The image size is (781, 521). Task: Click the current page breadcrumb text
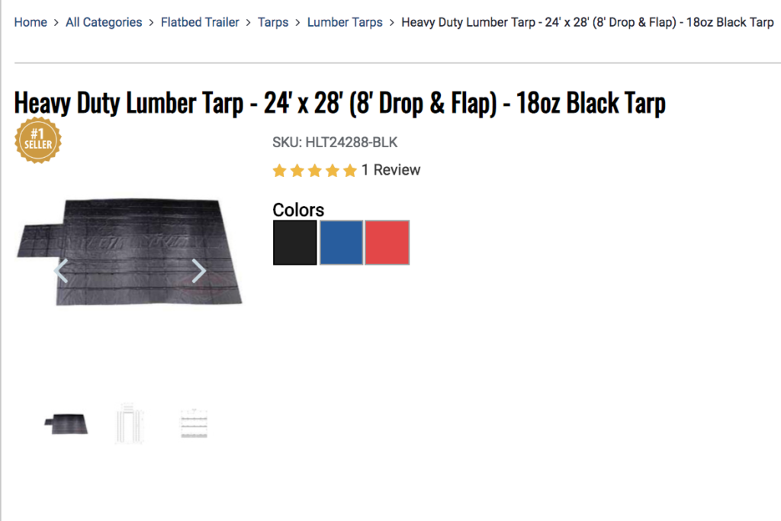(587, 22)
